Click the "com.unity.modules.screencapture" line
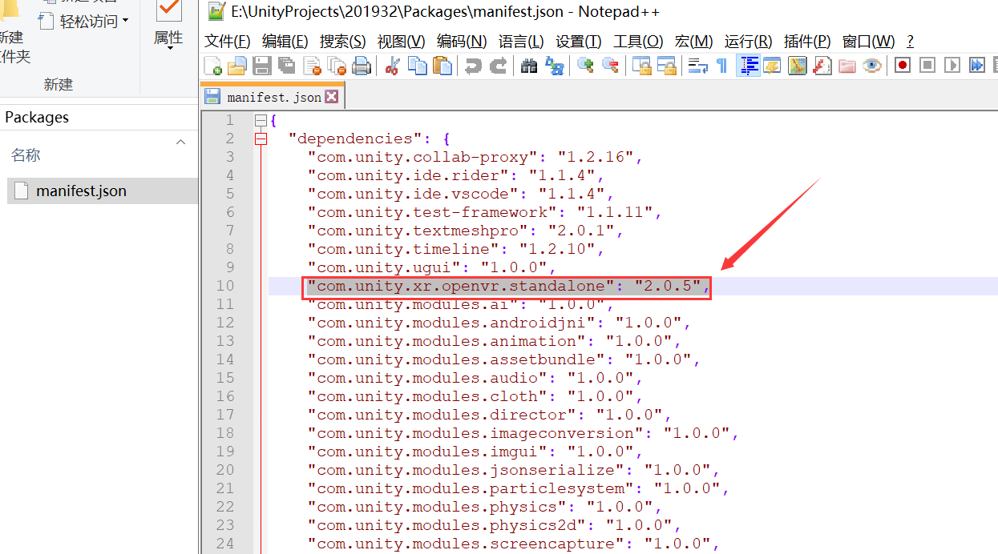998x554 pixels. (514, 544)
